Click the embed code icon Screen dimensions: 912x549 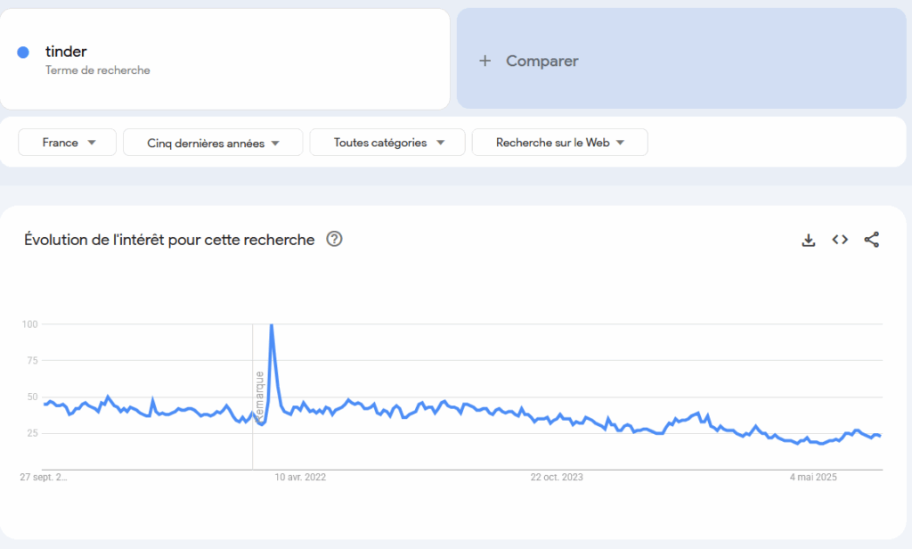[840, 240]
